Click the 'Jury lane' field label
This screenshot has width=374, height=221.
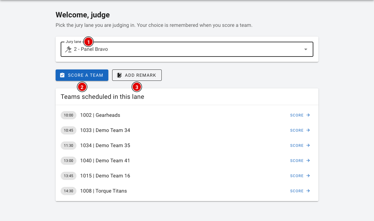(74, 42)
